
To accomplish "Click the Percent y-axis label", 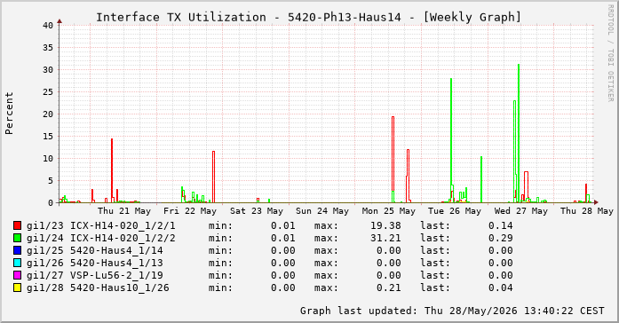I will (x=9, y=114).
